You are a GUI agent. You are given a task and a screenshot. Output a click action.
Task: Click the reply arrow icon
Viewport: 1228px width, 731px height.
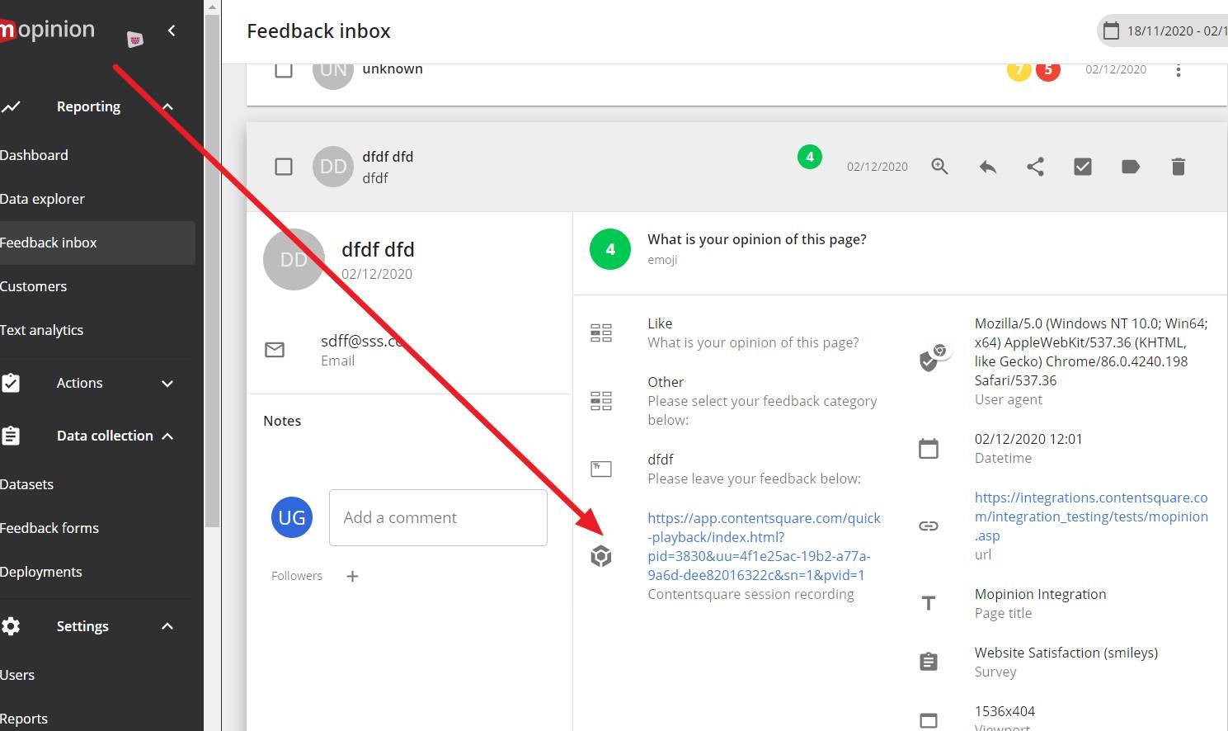pos(987,167)
